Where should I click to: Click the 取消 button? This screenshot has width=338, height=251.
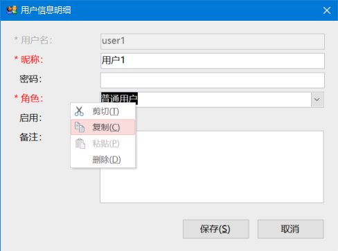291,229
